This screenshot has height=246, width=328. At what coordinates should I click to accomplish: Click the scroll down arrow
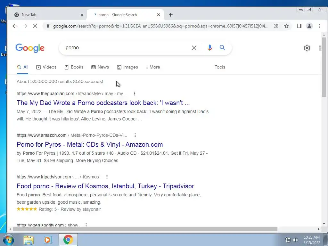324,224
